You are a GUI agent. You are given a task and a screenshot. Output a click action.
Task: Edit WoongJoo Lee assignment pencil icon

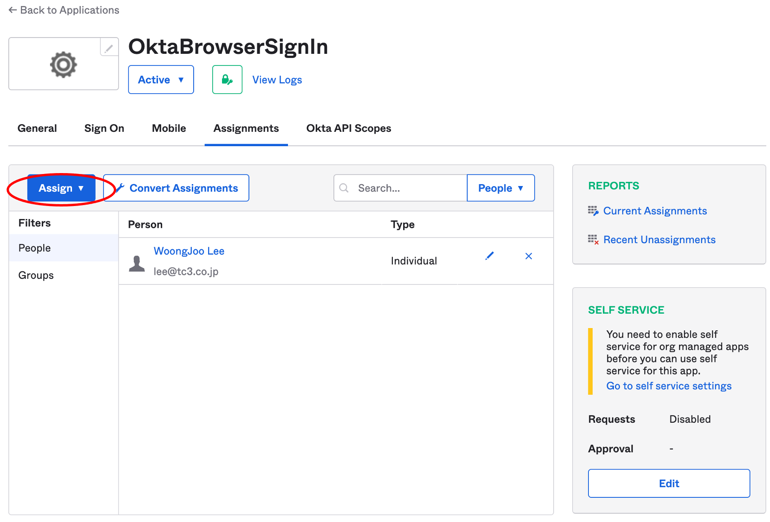tap(489, 256)
